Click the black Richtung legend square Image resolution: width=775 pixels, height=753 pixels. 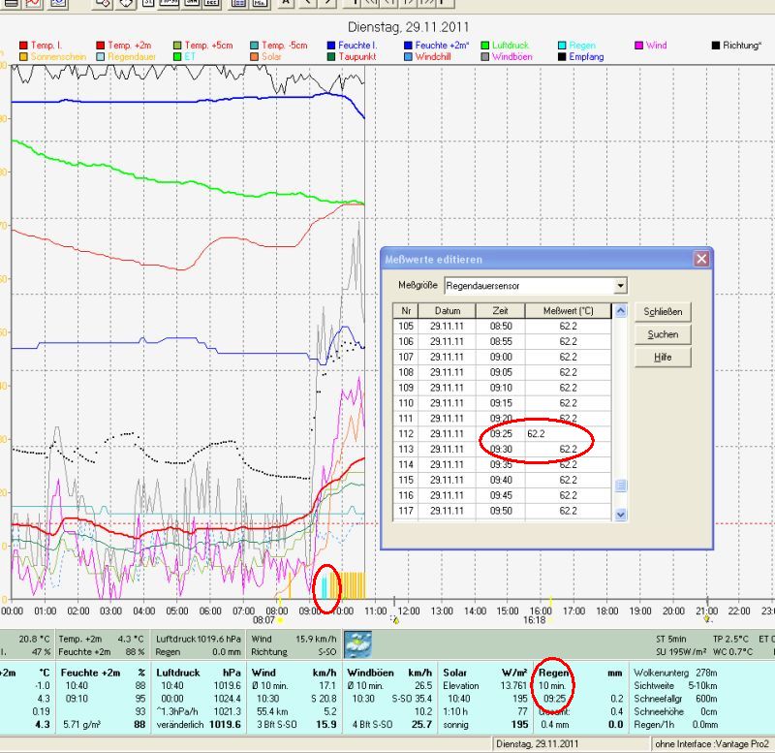click(715, 46)
